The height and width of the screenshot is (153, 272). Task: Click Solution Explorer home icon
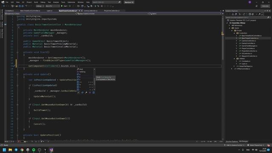point(233,14)
